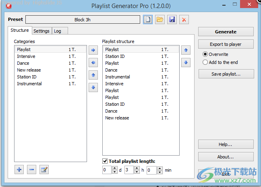Screen dimensions: 261x187
Task: Select Dance in the Categories list
Action: point(50,63)
